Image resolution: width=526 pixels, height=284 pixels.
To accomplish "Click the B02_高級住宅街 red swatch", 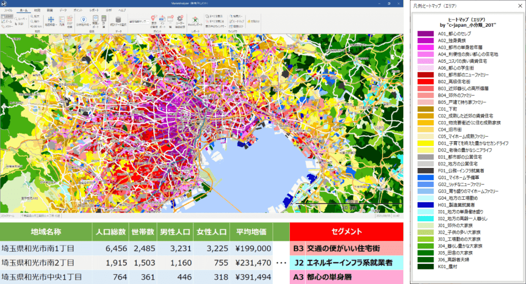I will point(425,82).
